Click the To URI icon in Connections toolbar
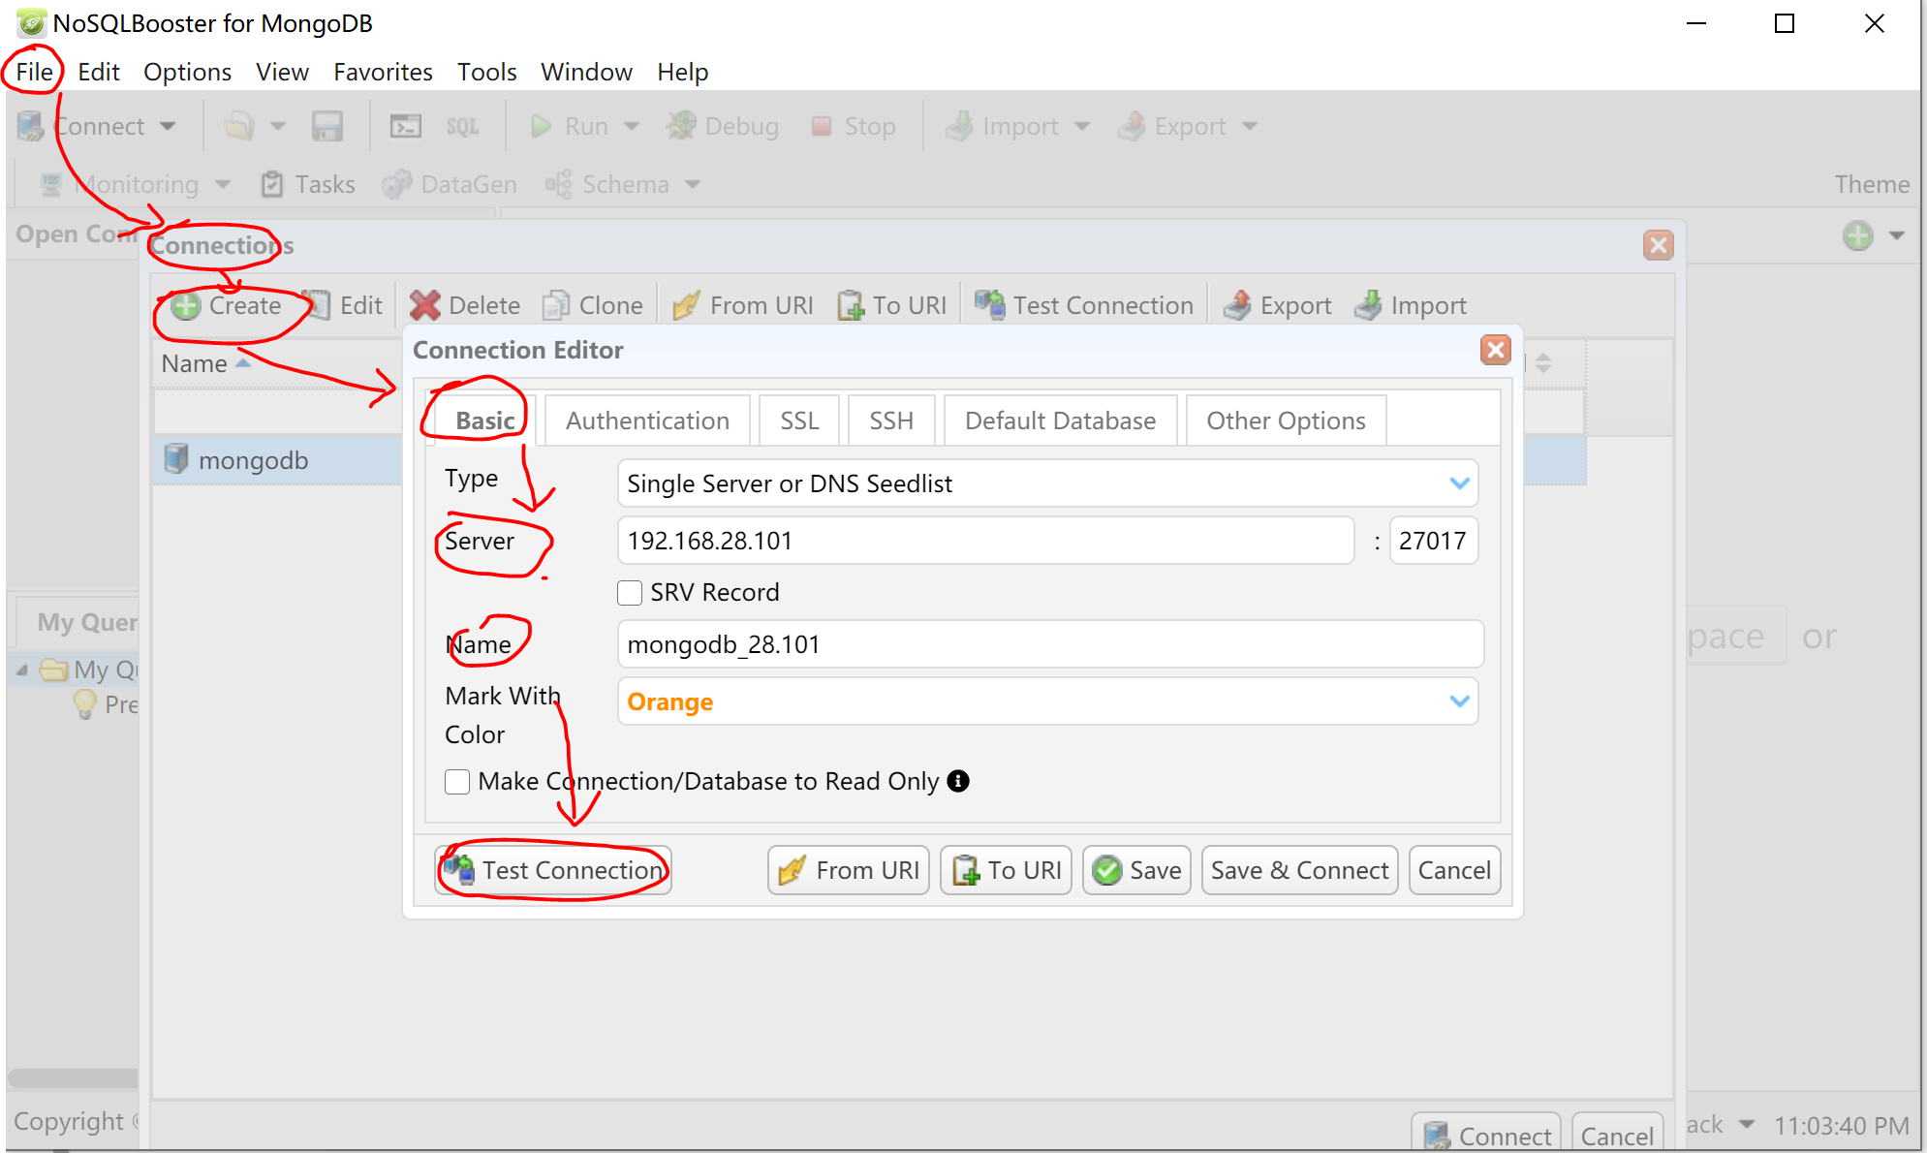Image resolution: width=1927 pixels, height=1153 pixels. coord(851,305)
